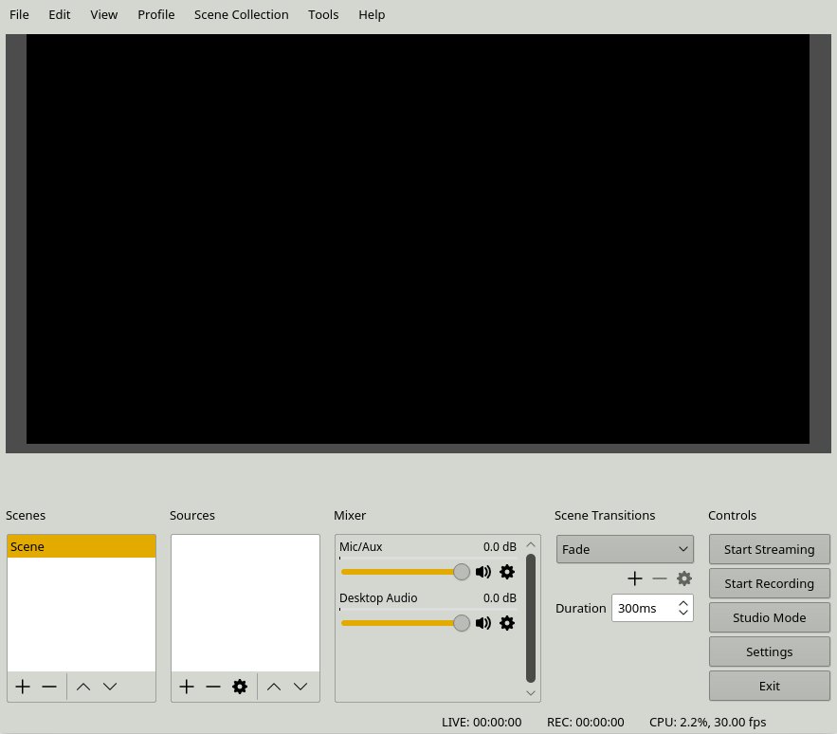Viewport: 837px width, 734px height.
Task: Open the Fade transition dropdown
Action: pyautogui.click(x=625, y=549)
